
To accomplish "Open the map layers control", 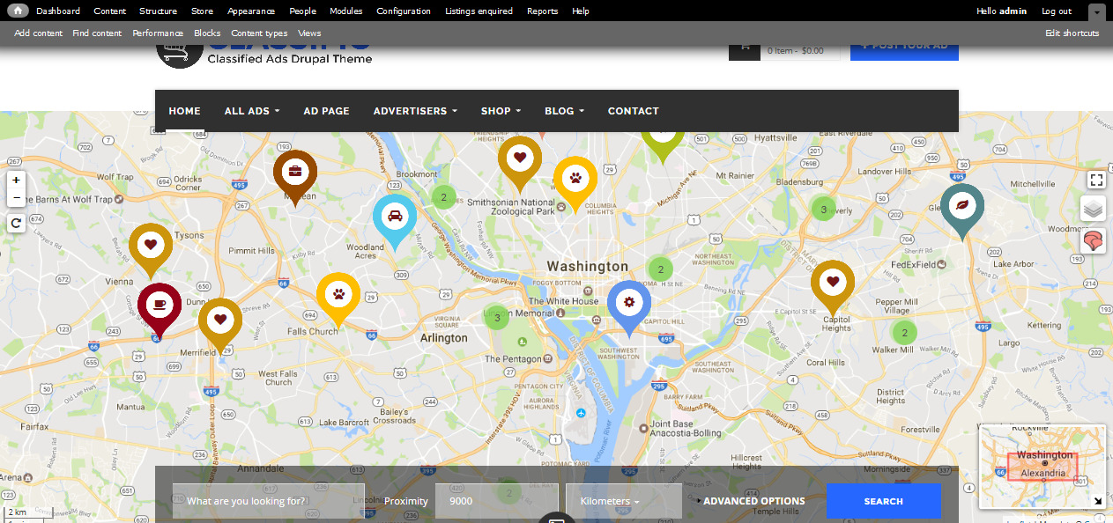I will tap(1093, 209).
